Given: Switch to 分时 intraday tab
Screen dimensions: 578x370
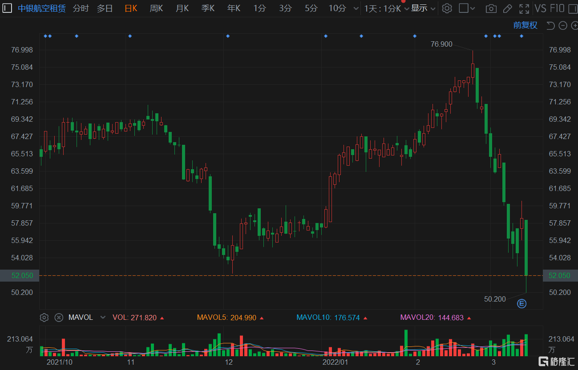Looking at the screenshot, I should [x=81, y=8].
